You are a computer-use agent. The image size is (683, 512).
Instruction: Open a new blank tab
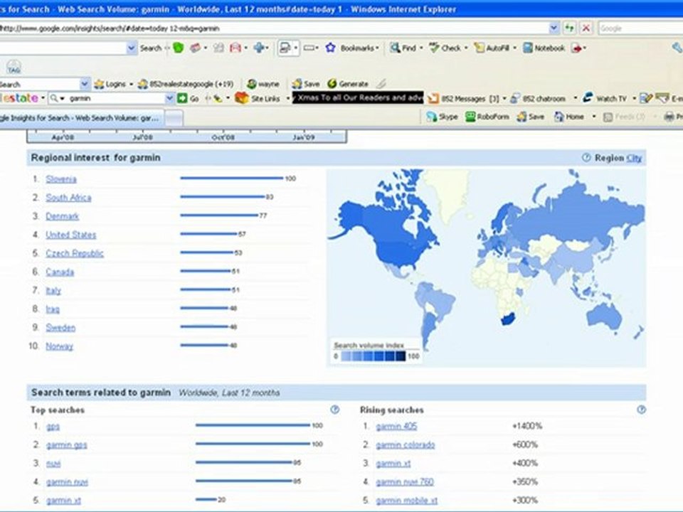[174, 118]
